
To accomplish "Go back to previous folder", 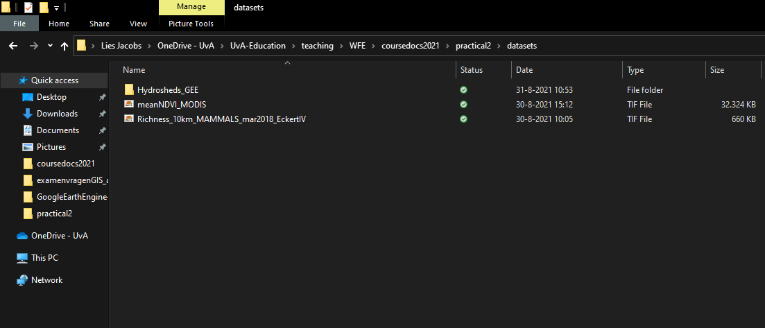I will pos(14,46).
